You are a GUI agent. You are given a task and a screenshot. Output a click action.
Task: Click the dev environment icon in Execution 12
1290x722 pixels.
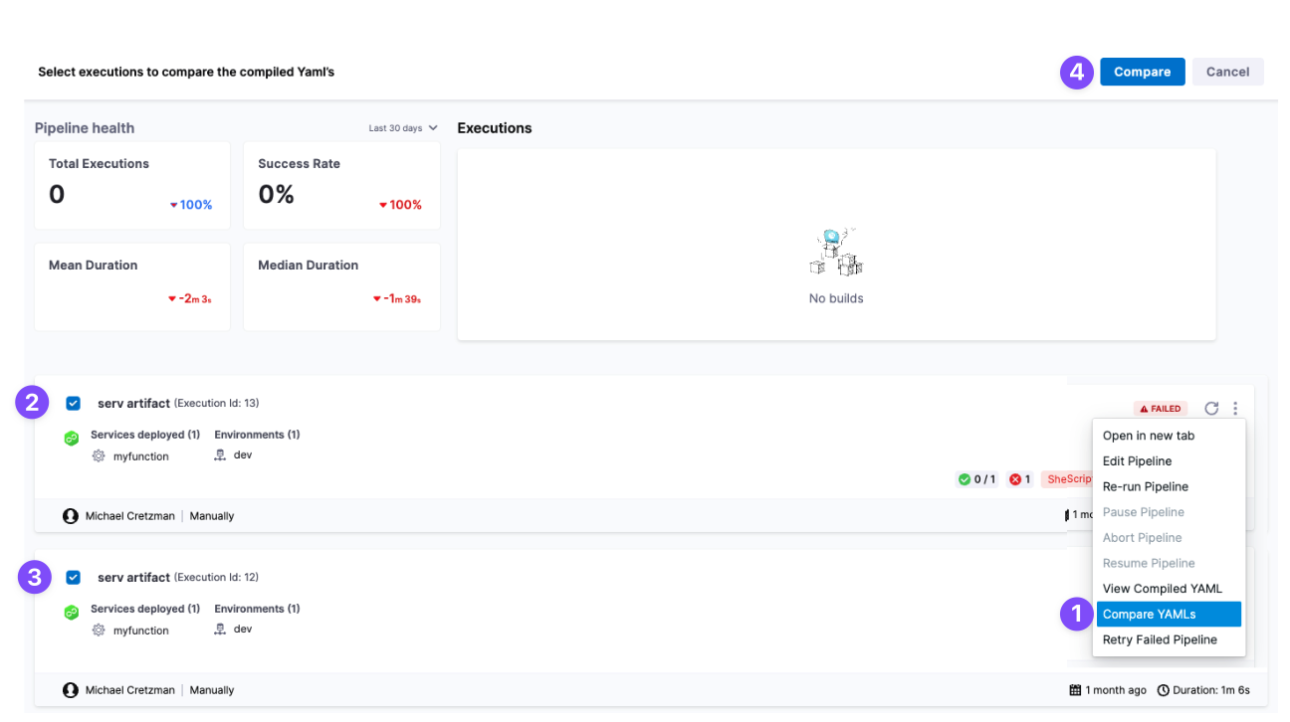[221, 630]
